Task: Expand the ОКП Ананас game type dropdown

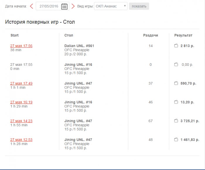Action: [x=111, y=6]
